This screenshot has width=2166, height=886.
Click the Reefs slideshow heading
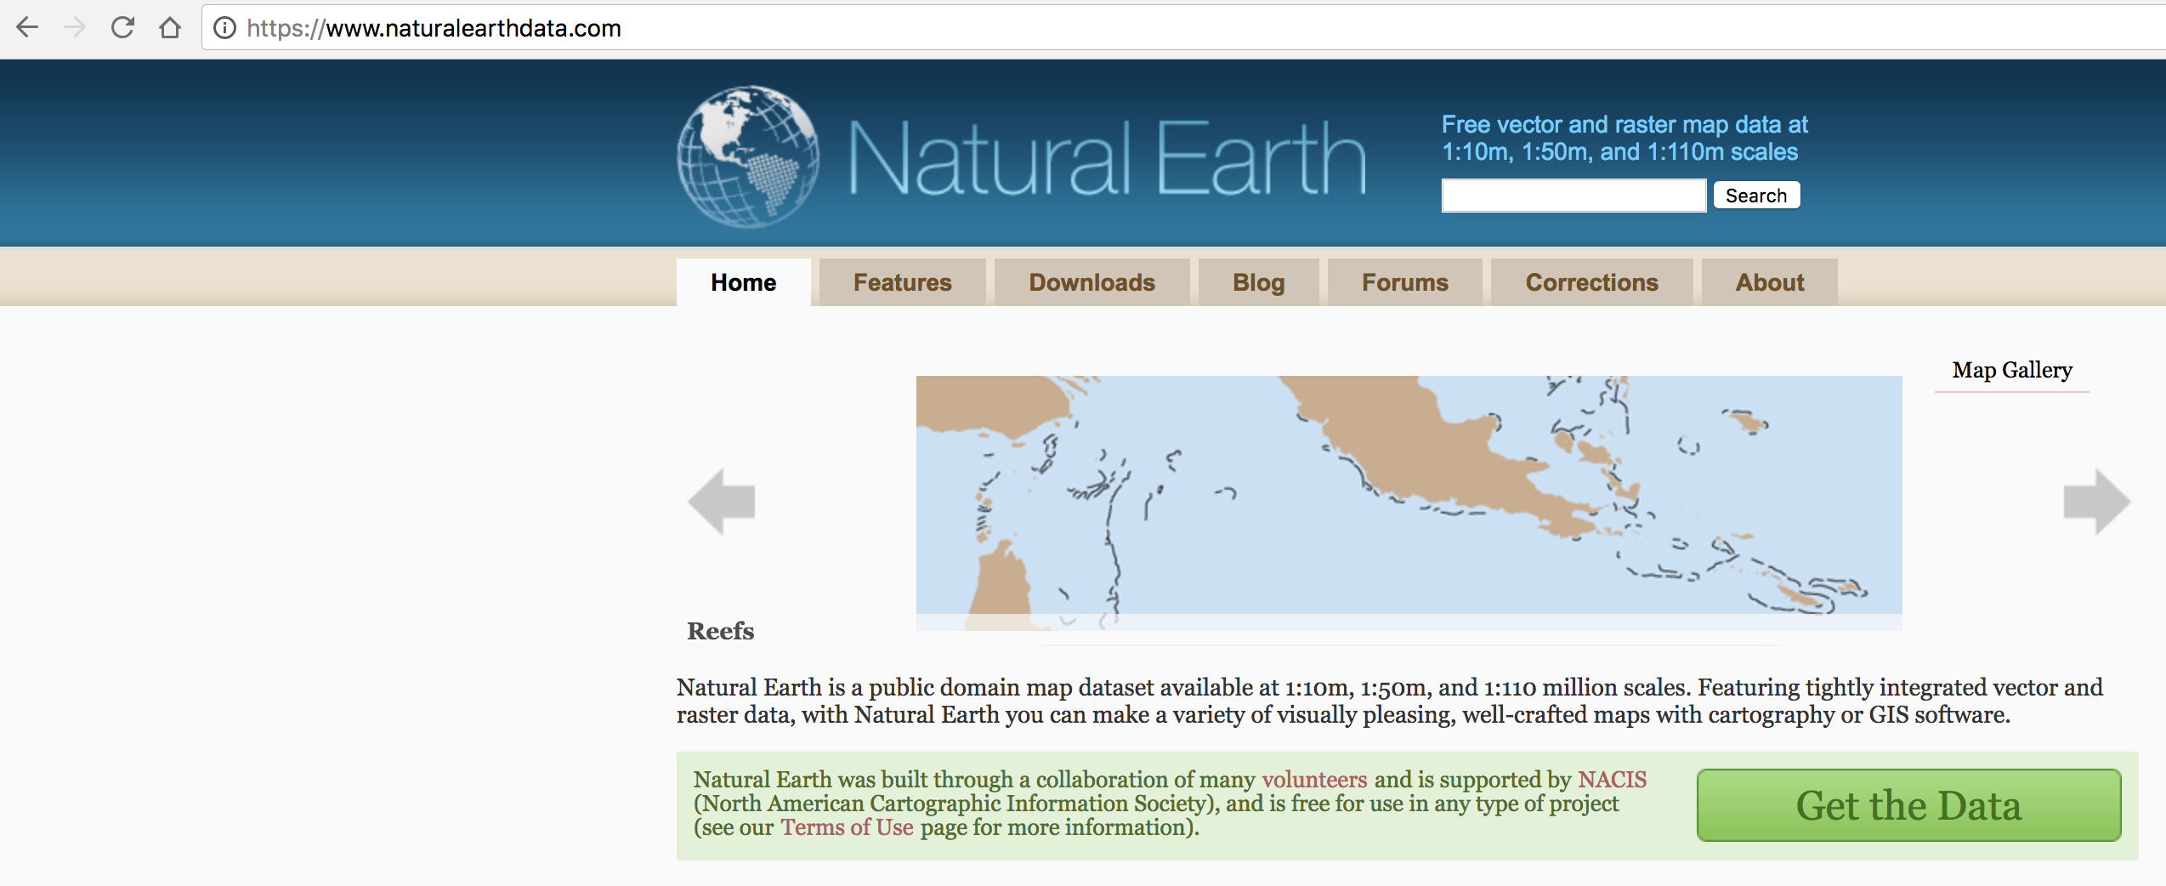720,631
